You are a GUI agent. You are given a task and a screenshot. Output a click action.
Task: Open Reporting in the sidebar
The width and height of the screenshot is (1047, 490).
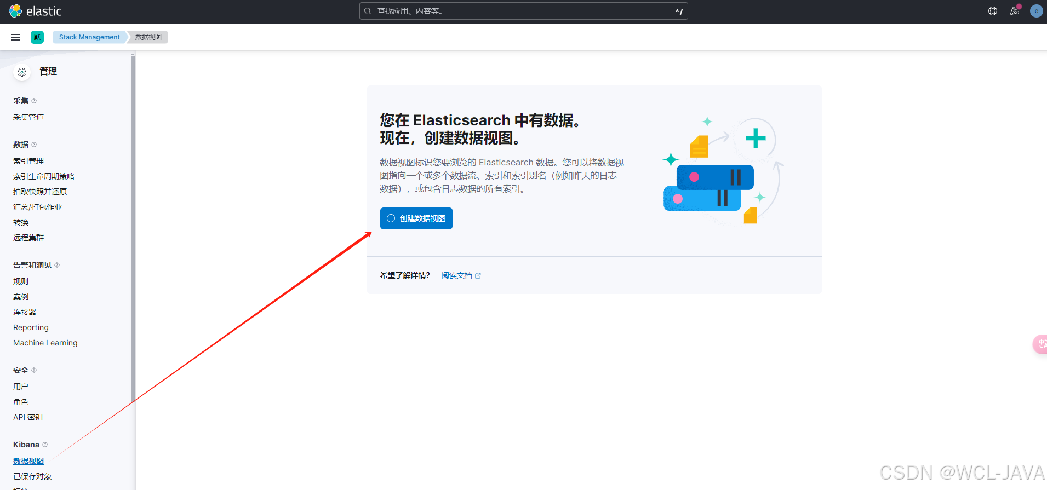tap(31, 327)
